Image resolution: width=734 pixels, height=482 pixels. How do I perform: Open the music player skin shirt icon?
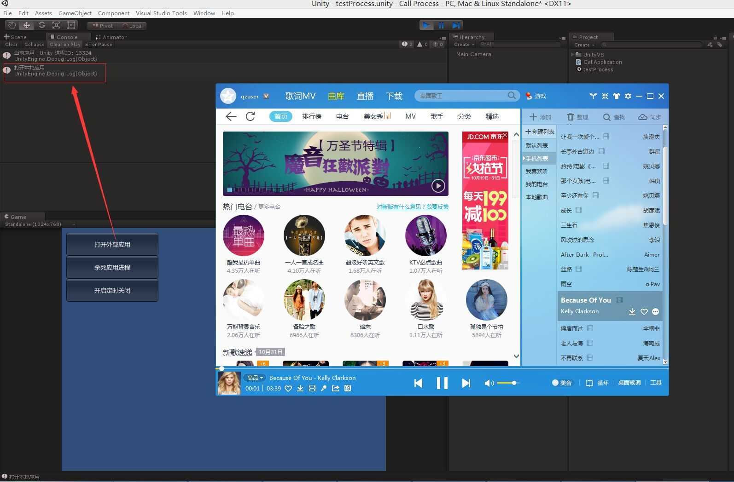pos(616,96)
